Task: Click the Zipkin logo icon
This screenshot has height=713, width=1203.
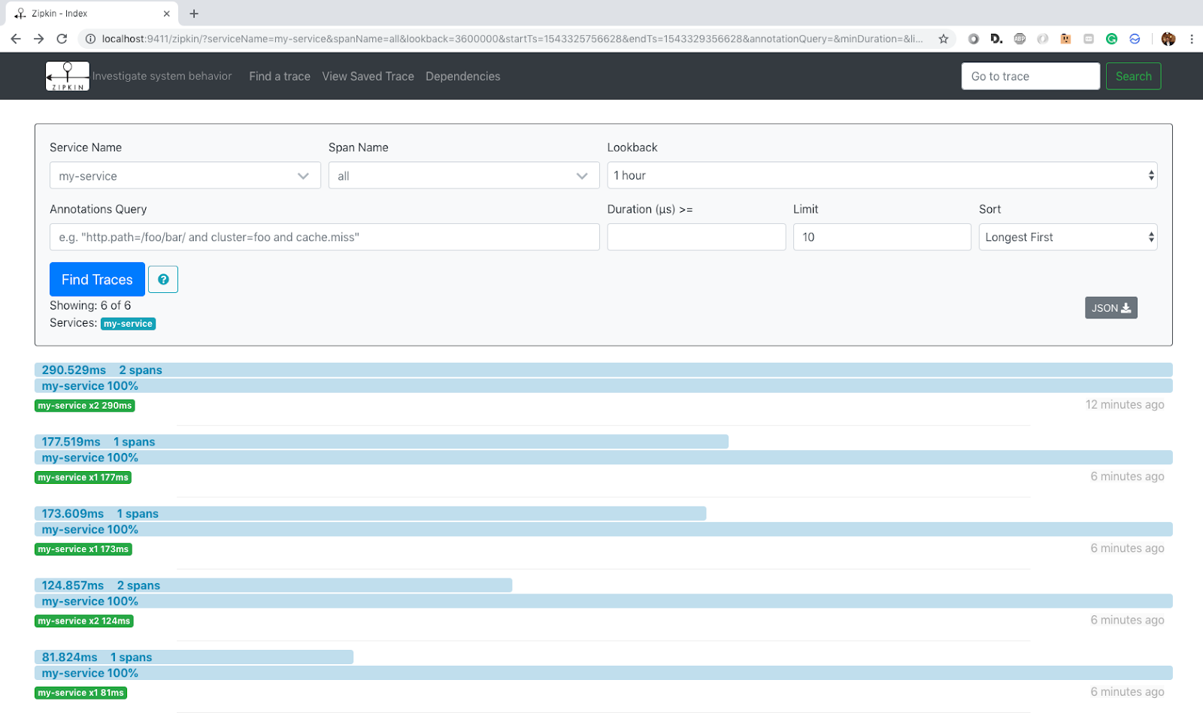Action: click(x=67, y=76)
